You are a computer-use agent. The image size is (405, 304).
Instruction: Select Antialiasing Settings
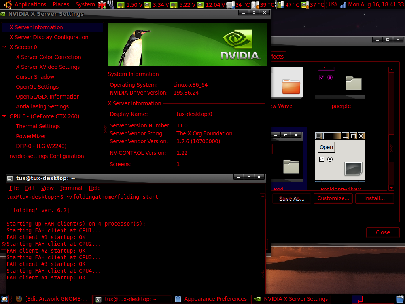tap(42, 106)
